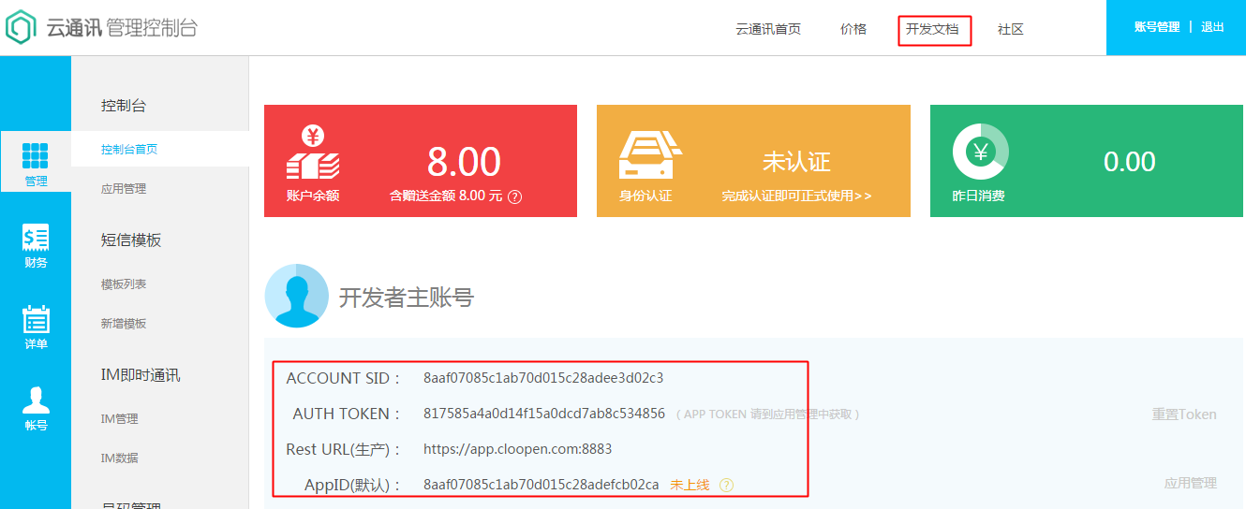Image resolution: width=1246 pixels, height=509 pixels.
Task: Go to 云通讯首页 in top navigation
Action: point(768,29)
